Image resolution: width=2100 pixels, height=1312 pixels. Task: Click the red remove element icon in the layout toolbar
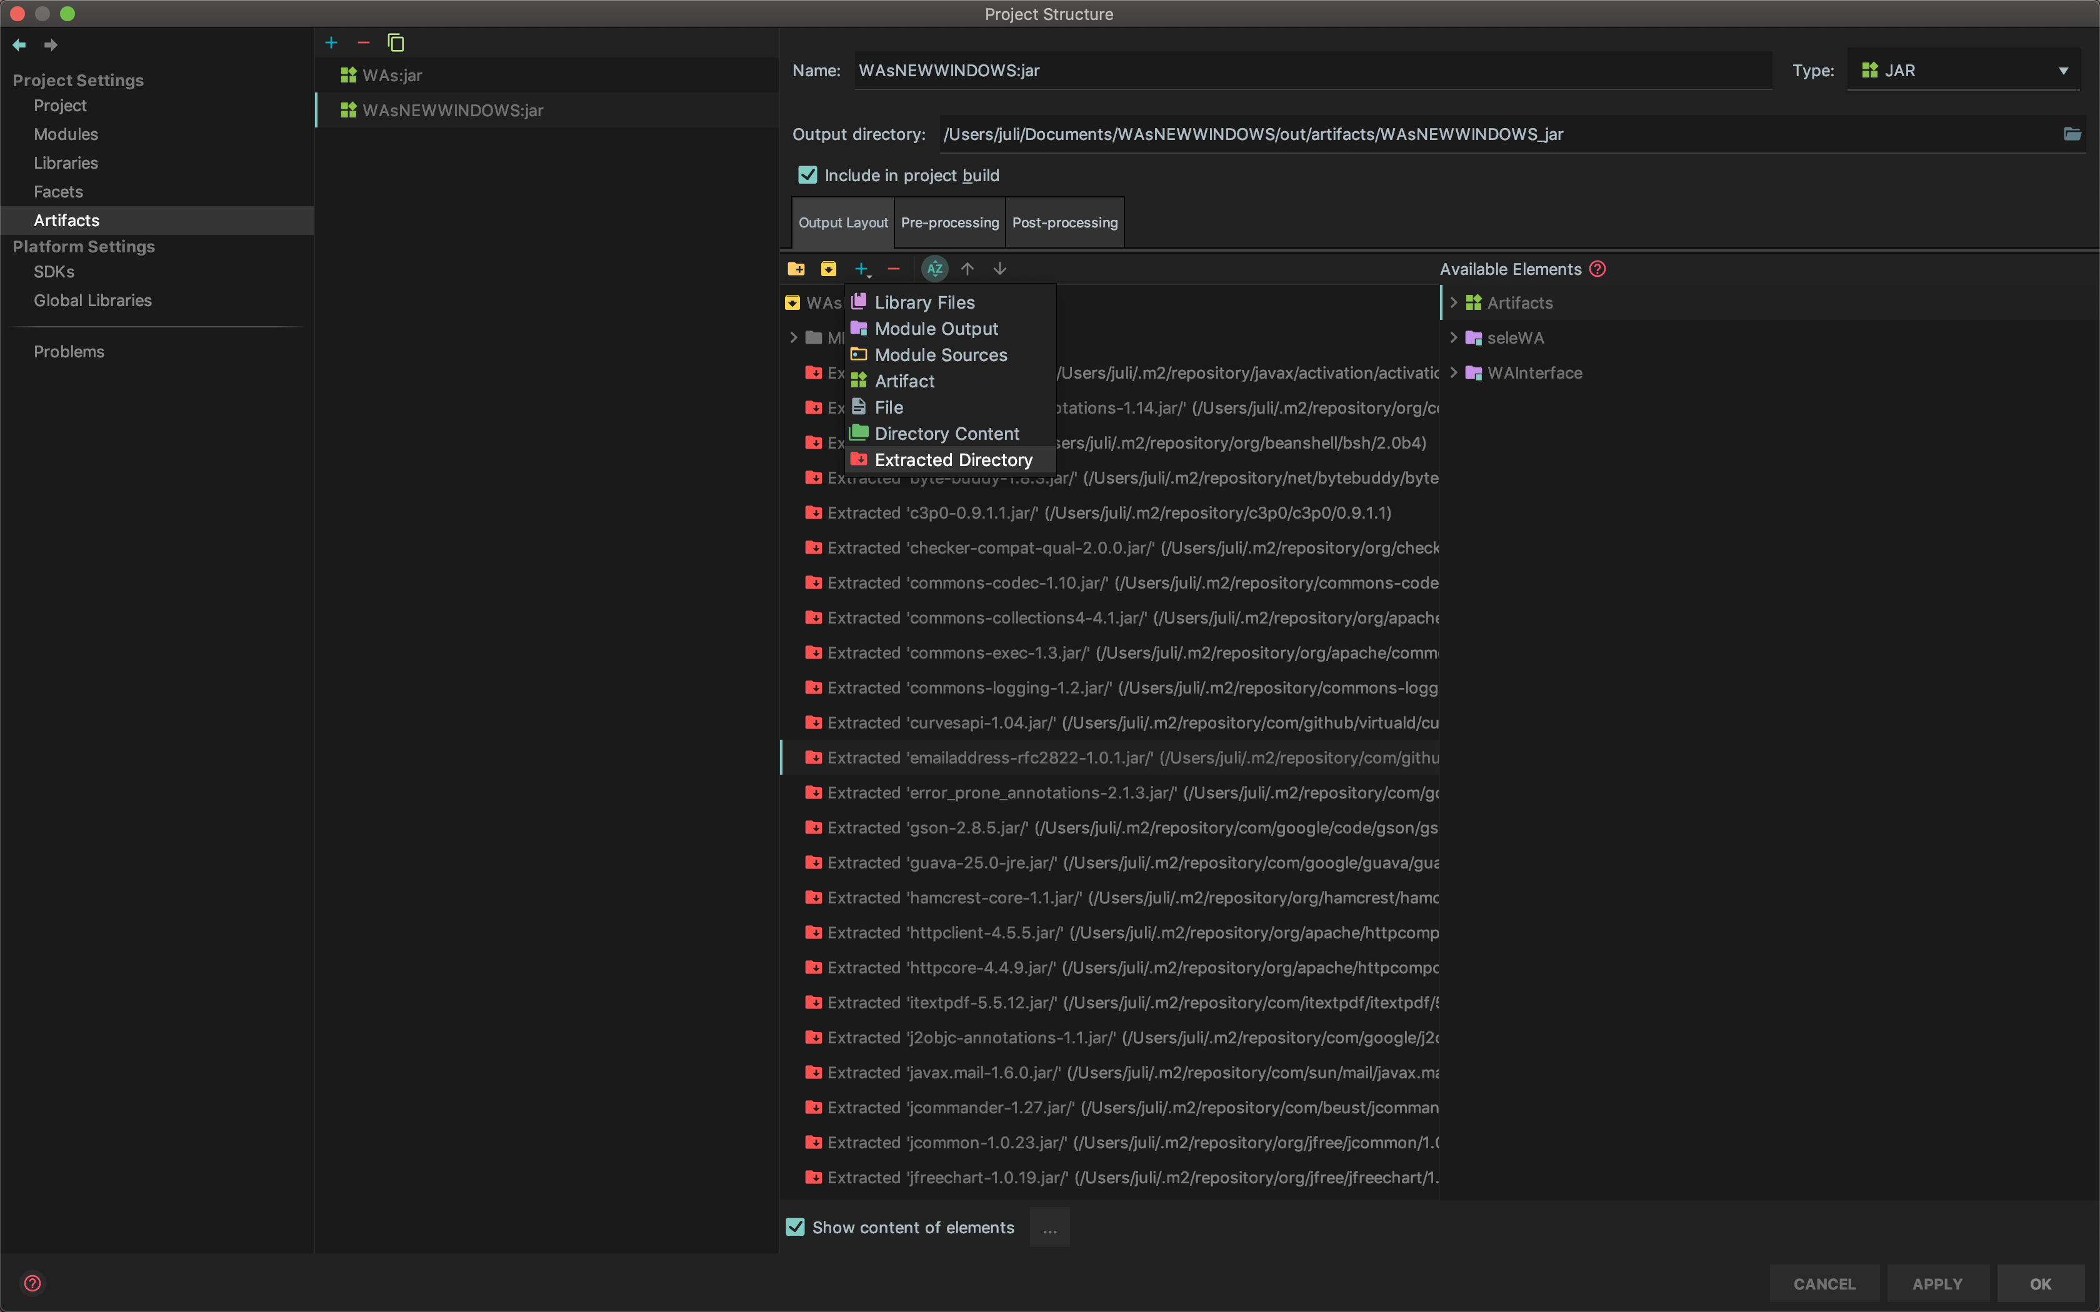(894, 269)
